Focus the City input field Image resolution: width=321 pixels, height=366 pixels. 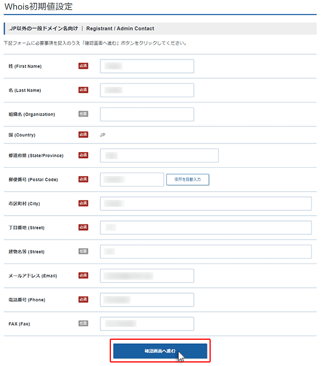click(x=206, y=203)
